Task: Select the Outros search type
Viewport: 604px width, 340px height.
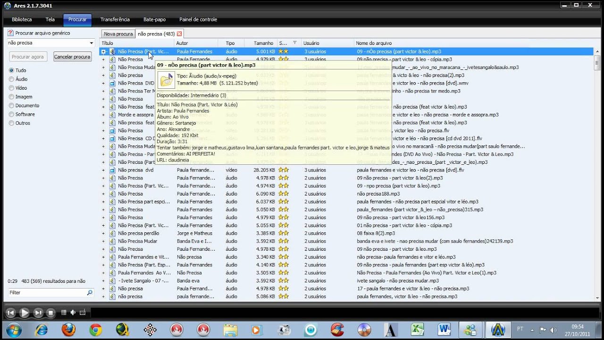Action: (x=11, y=123)
